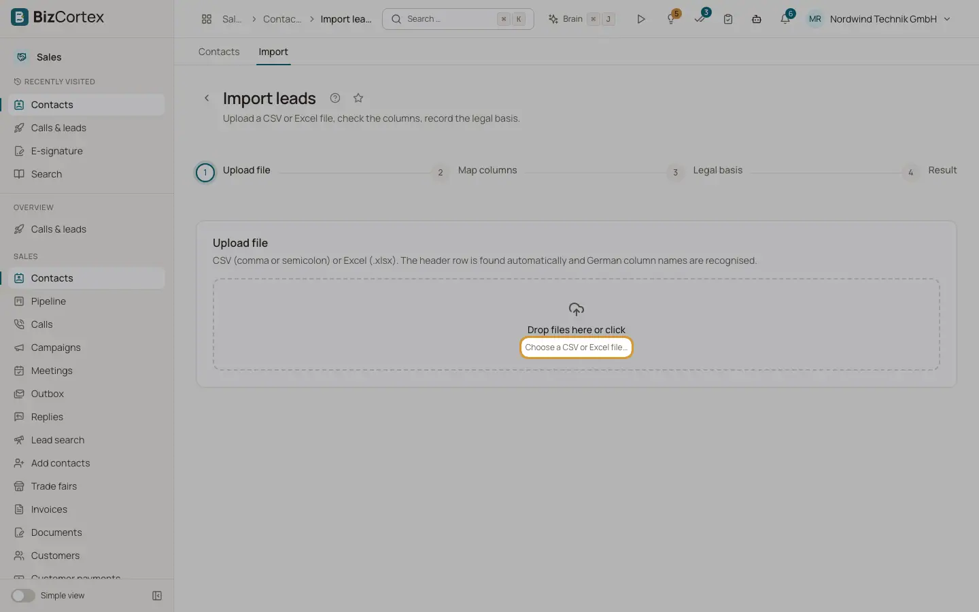Click the play icon in top bar

pyautogui.click(x=640, y=19)
